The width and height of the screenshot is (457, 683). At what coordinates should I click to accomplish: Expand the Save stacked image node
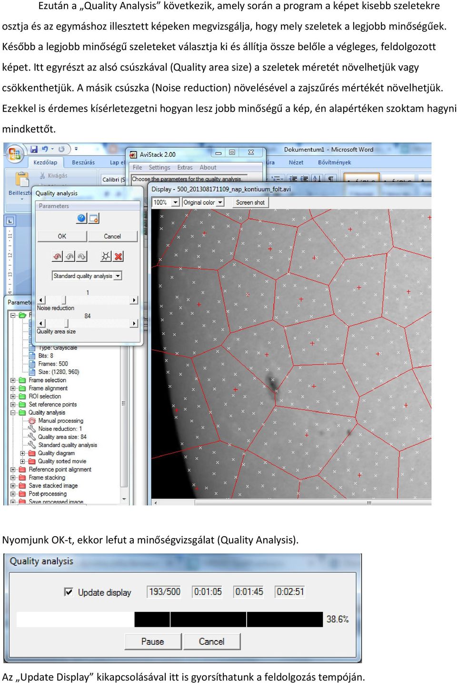[x=13, y=486]
